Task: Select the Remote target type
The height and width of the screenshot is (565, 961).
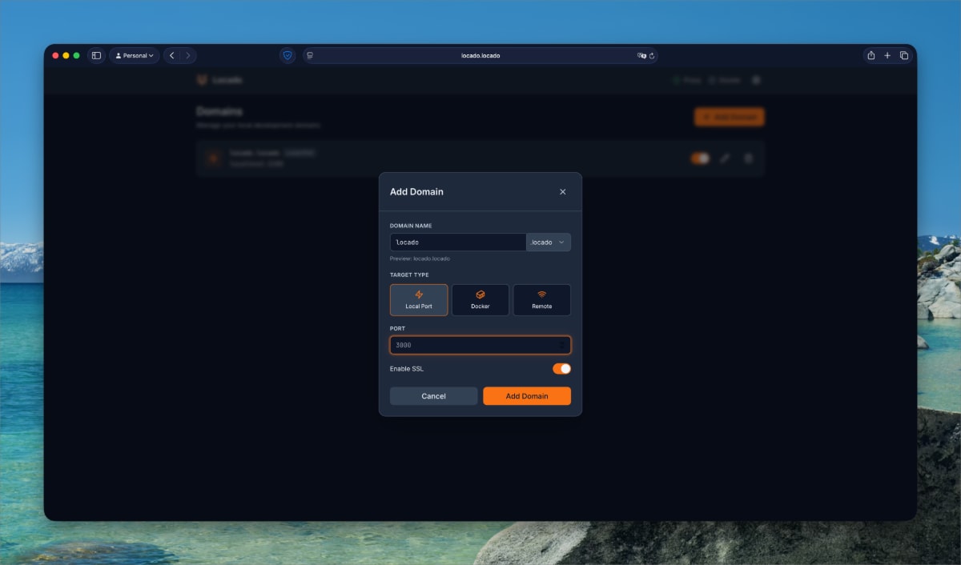Action: point(542,299)
